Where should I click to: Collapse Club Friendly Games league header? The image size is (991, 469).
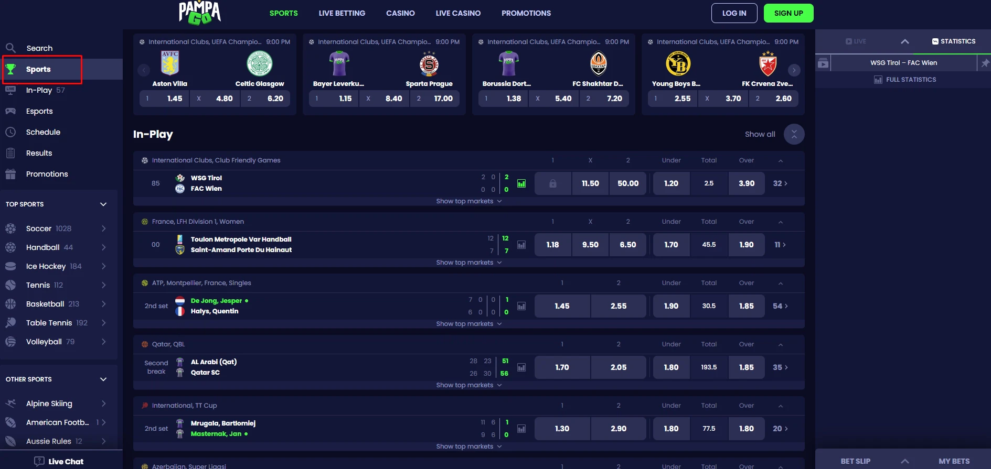click(x=781, y=160)
